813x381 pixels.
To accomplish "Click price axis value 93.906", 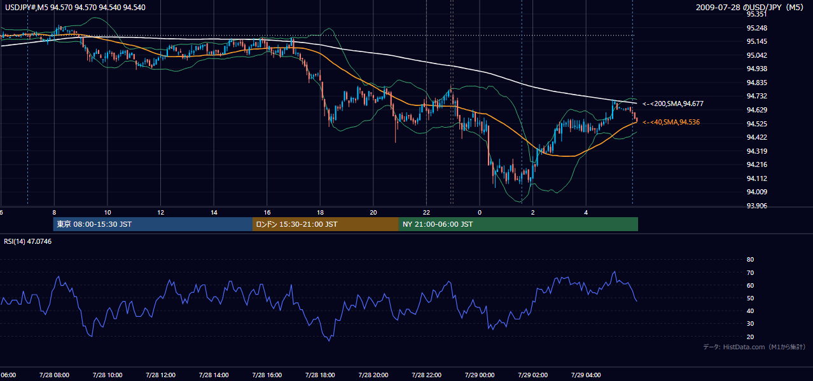I will [756, 206].
